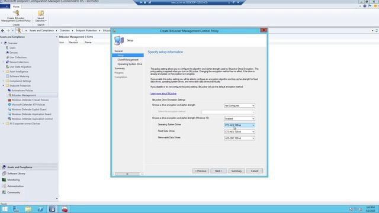Switch to Software Library workspace
Image resolution: width=379 pixels, height=213 pixels.
[16, 173]
